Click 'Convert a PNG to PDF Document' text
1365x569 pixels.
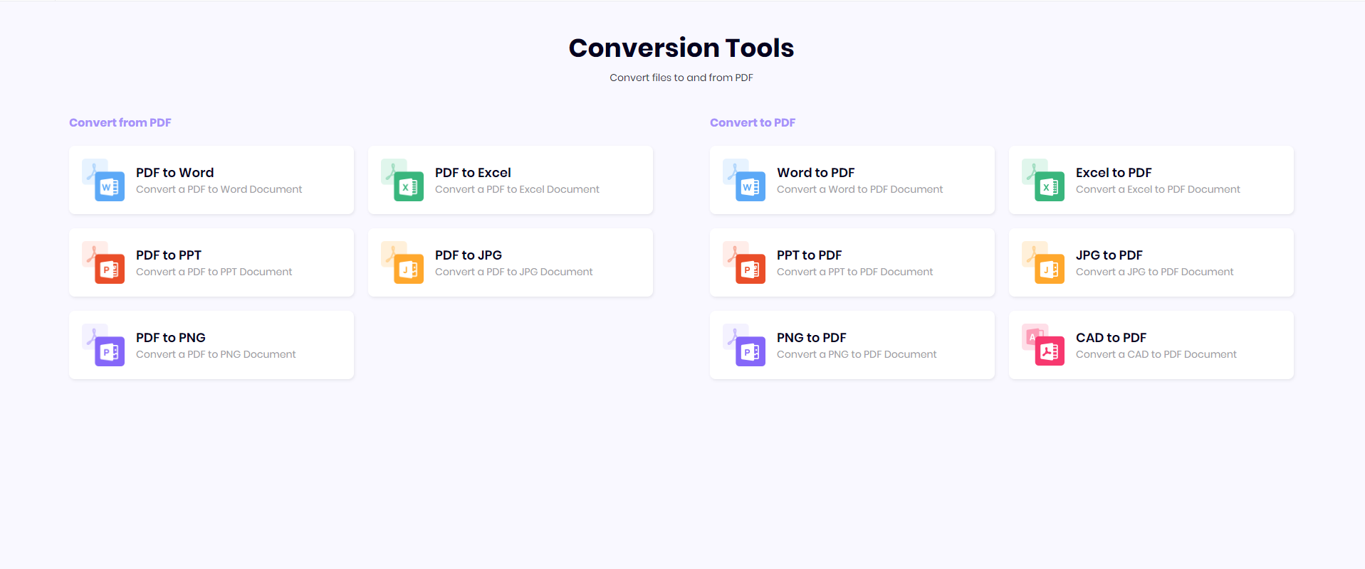coord(857,354)
